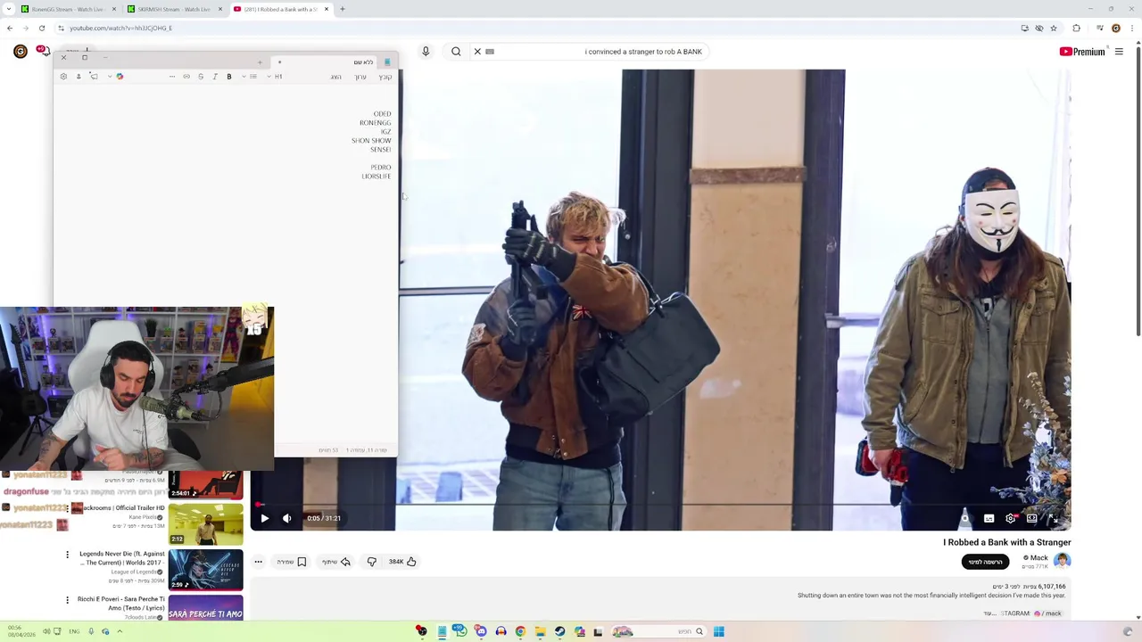Open the YouTube hamburger guide menu
The image size is (1142, 642).
[x=1119, y=52]
